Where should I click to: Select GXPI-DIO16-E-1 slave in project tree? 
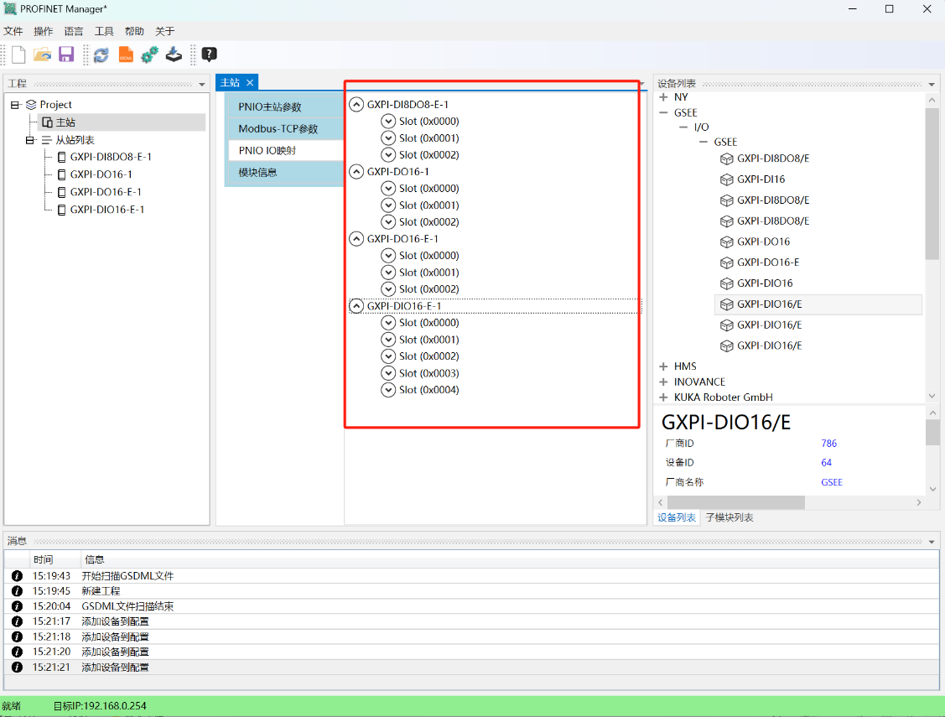pyautogui.click(x=106, y=209)
